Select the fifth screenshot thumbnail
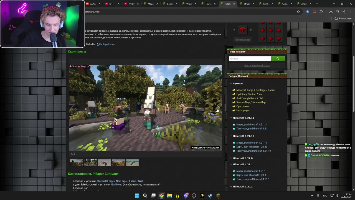 (x=133, y=162)
